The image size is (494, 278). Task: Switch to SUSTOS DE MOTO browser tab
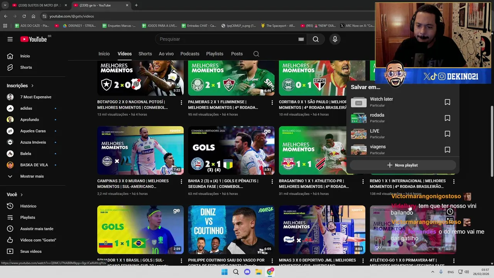[x=39, y=5]
